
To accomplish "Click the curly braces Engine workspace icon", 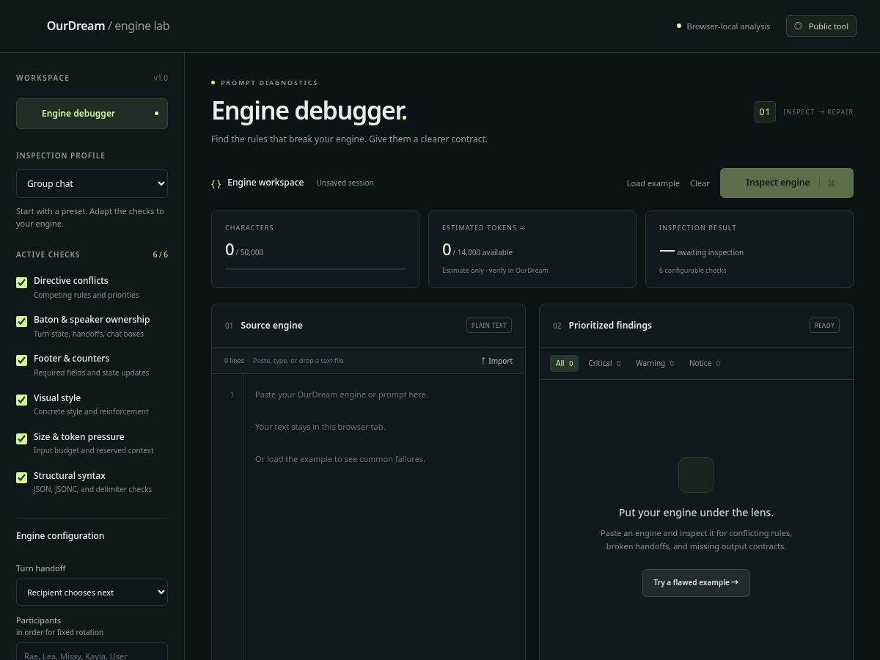I will click(216, 183).
